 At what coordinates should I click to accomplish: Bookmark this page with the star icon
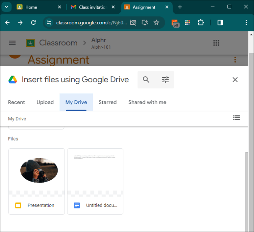[156, 22]
